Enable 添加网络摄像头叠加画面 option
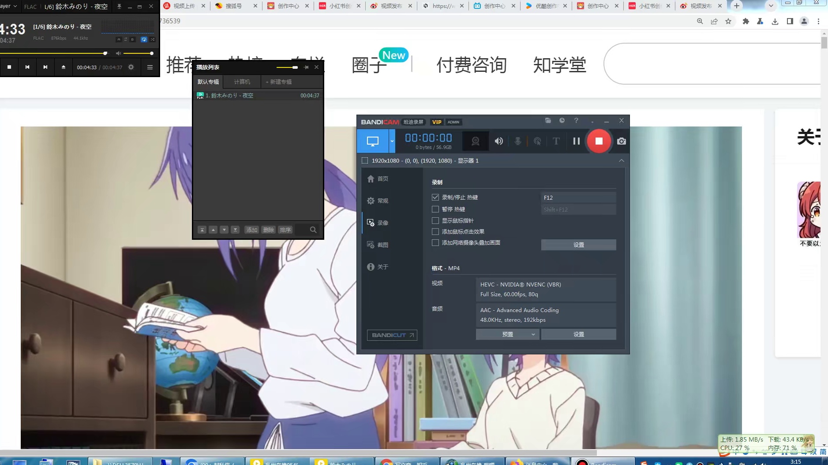Viewport: 828px width, 465px height. point(435,242)
